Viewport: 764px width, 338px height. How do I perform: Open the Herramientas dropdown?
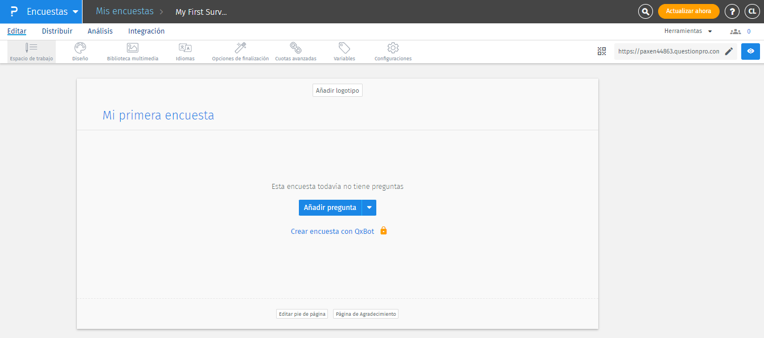(x=688, y=31)
